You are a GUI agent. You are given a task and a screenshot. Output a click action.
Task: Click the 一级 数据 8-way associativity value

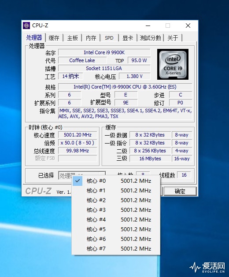(182, 135)
